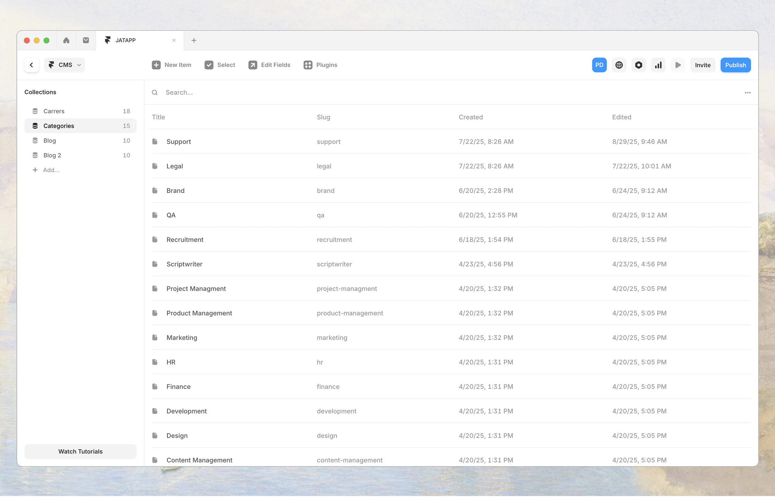
Task: Open the Blog collection
Action: pyautogui.click(x=80, y=141)
